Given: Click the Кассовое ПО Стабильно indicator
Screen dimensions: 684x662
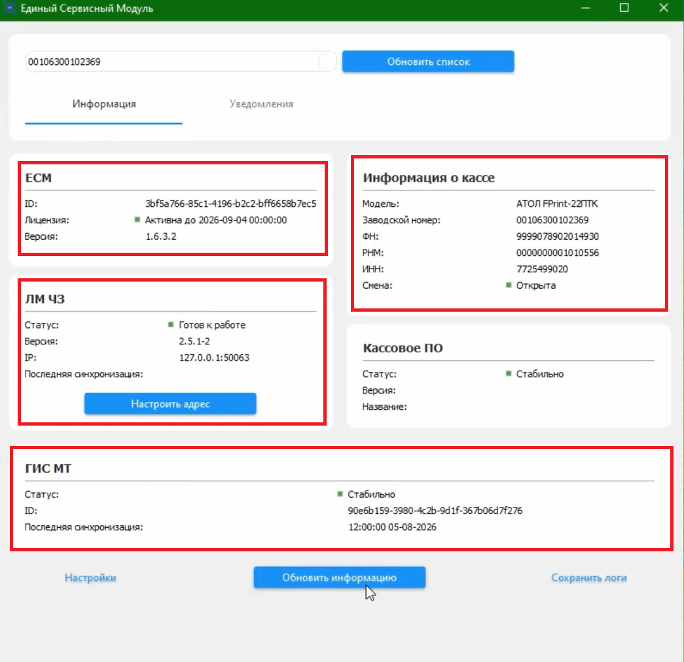Looking at the screenshot, I should (508, 373).
